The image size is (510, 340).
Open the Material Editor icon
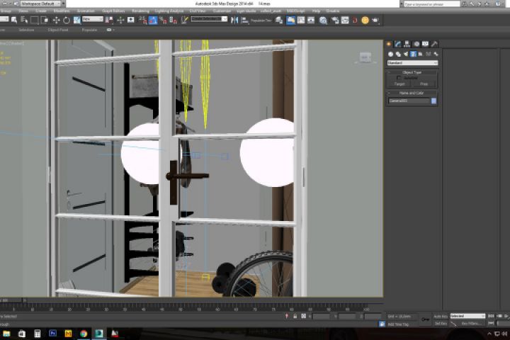323,20
